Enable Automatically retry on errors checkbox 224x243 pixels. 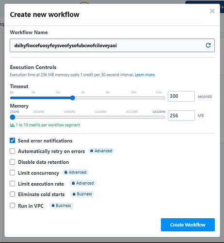click(13, 151)
